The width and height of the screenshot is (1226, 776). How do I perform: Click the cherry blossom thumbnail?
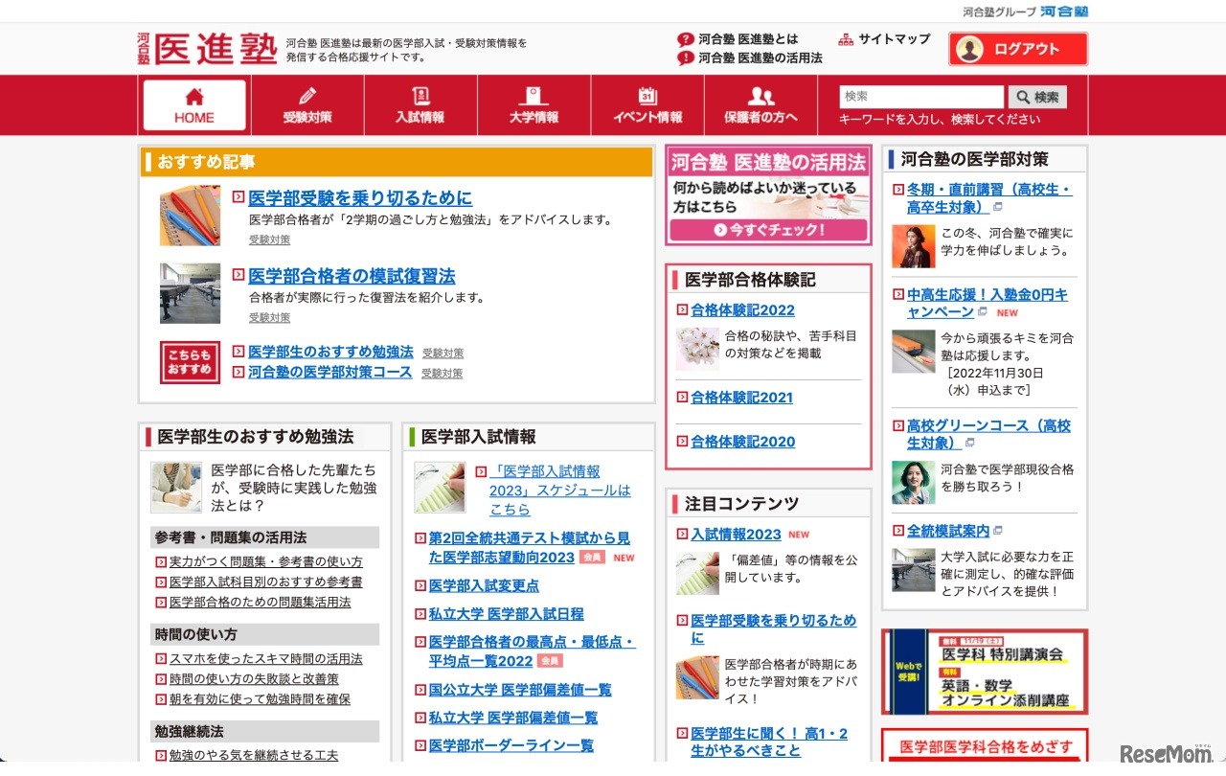[x=696, y=349]
